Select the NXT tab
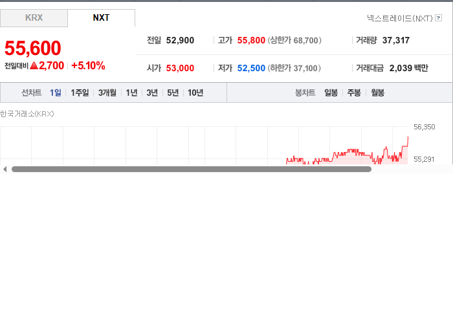The image size is (453, 317). pyautogui.click(x=101, y=18)
